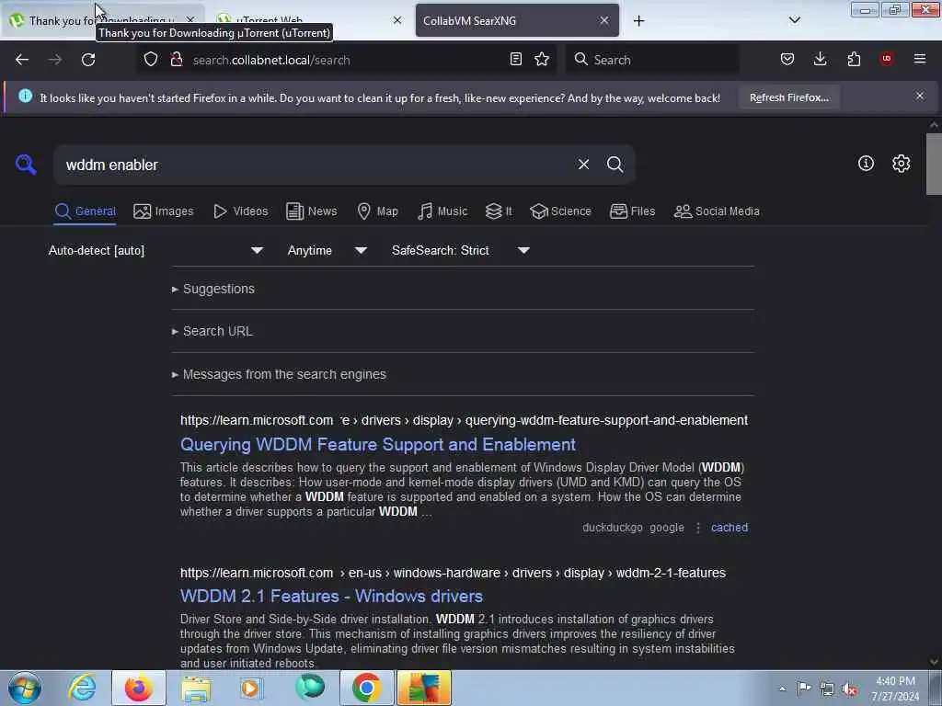The width and height of the screenshot is (942, 706).
Task: Launch Windows Media Player from taskbar
Action: [251, 688]
